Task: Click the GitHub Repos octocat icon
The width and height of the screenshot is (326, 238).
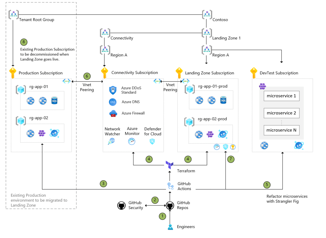Action: (x=170, y=206)
